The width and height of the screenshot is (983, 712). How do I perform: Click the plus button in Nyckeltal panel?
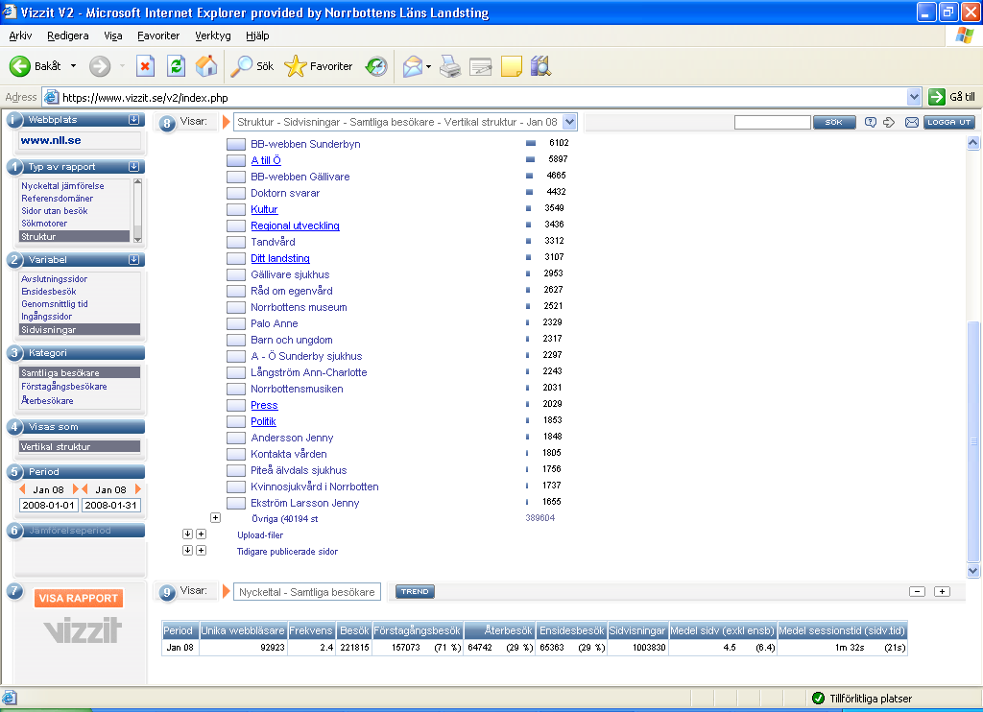click(x=943, y=591)
